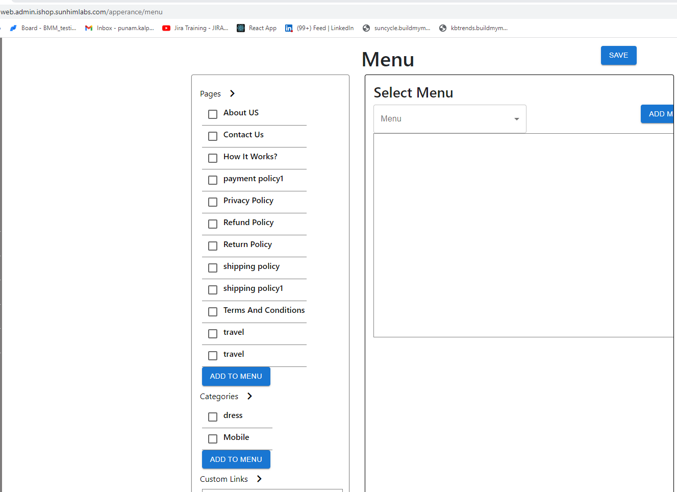Screen dimensions: 677x492
Task: Expand the Custom Links section chevron
Action: [260, 479]
